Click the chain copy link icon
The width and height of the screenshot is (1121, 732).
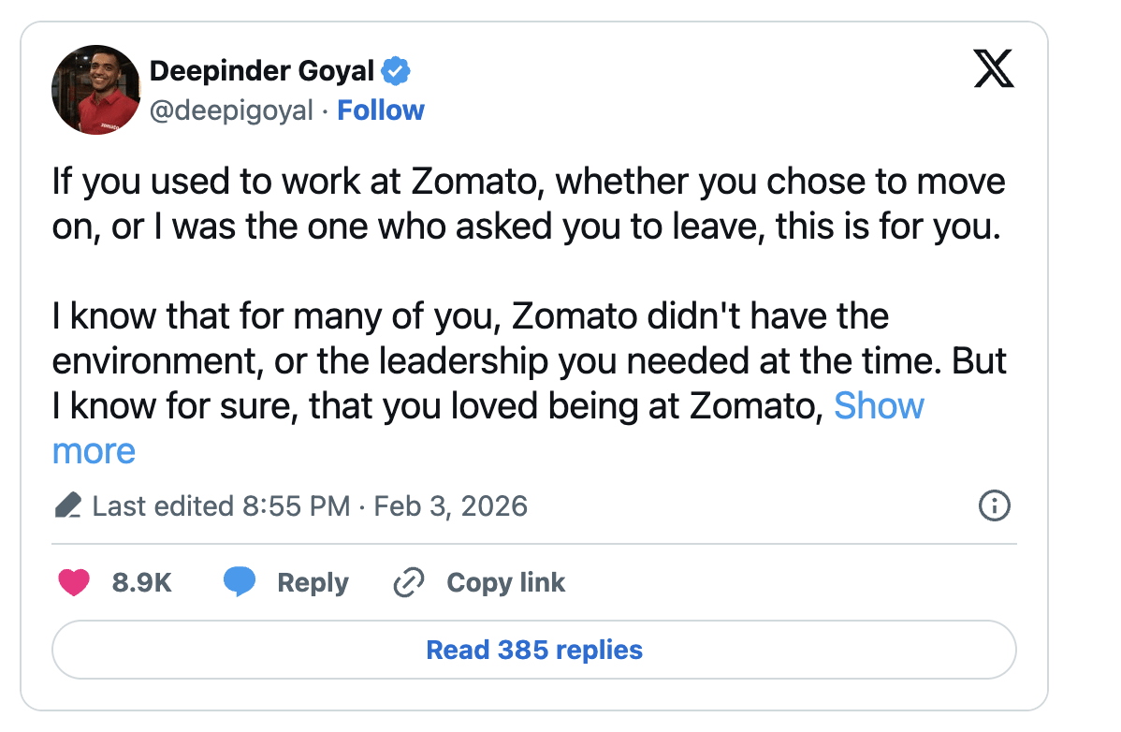tap(409, 582)
